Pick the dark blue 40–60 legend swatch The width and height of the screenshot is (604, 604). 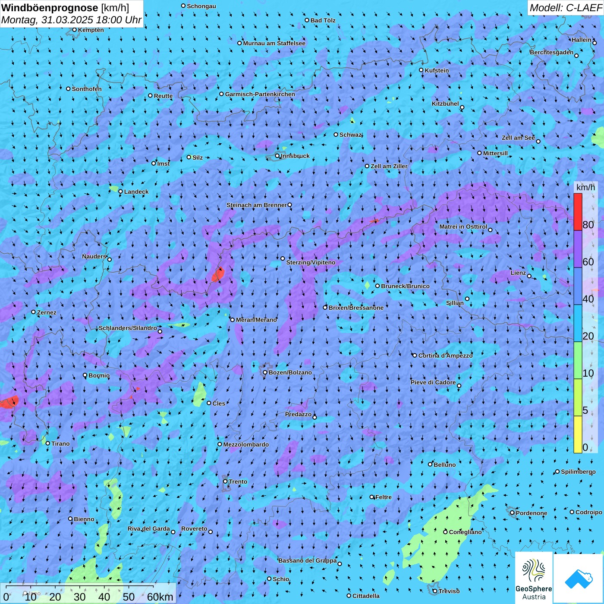click(x=578, y=286)
